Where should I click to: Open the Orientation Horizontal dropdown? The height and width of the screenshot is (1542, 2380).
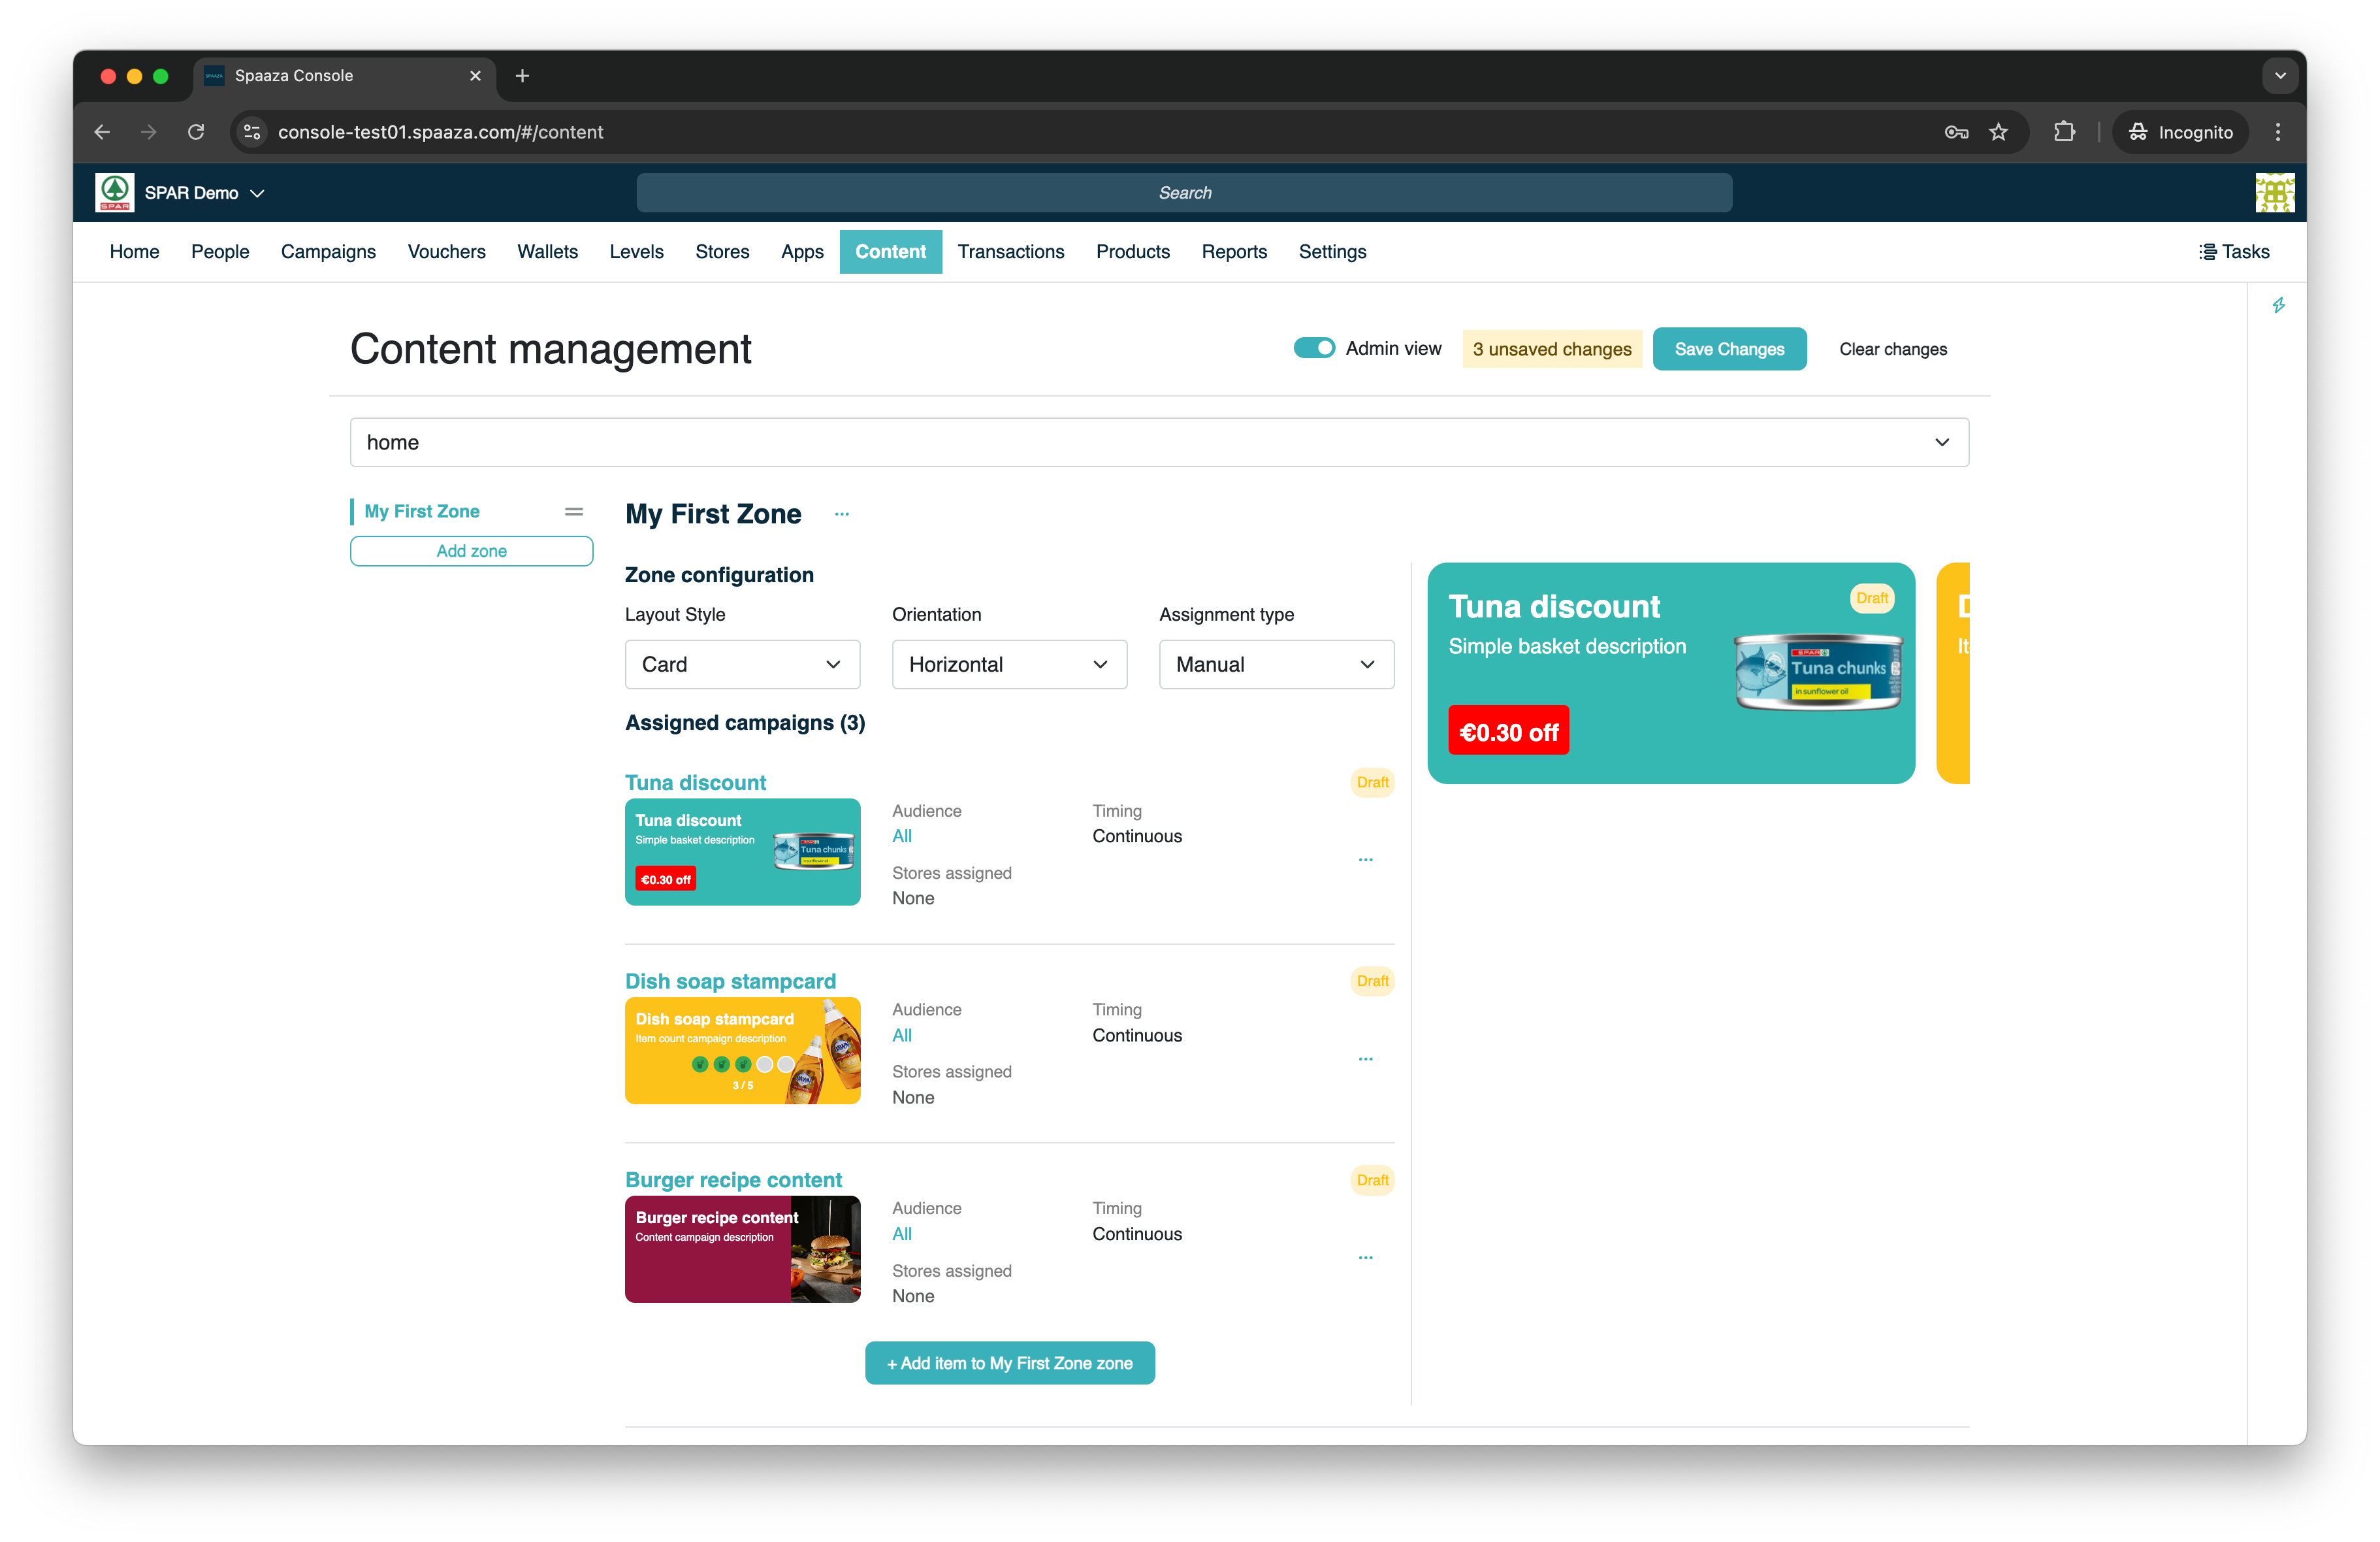1009,664
